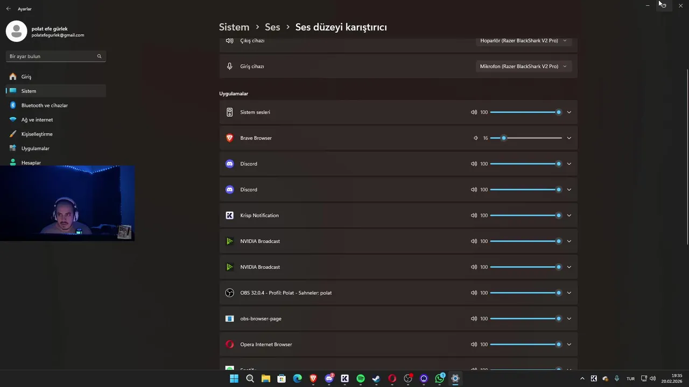Open Microsoft Edge from the taskbar
Image resolution: width=689 pixels, height=387 pixels.
(297, 378)
